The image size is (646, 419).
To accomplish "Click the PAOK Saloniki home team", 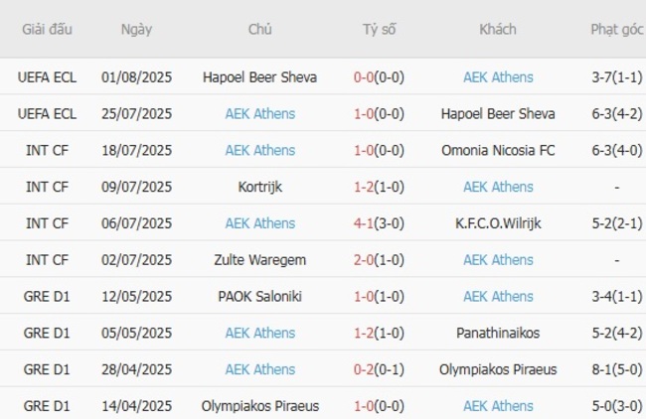I will click(259, 296).
